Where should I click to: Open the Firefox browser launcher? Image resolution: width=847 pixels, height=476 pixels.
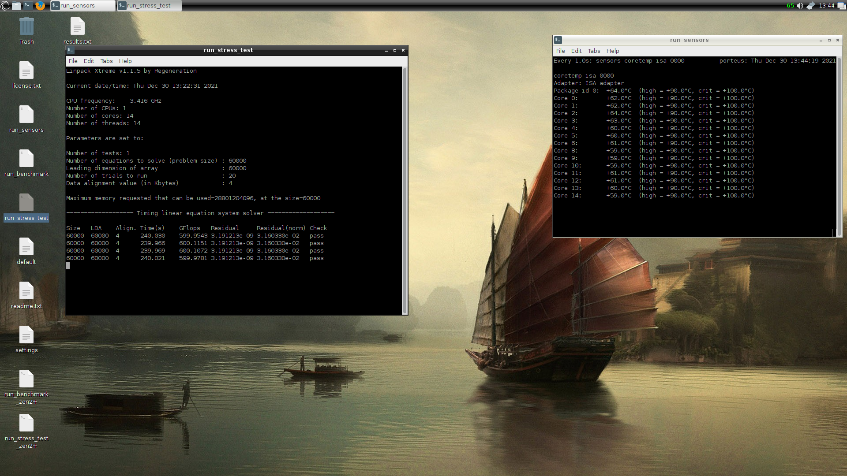coord(40,6)
